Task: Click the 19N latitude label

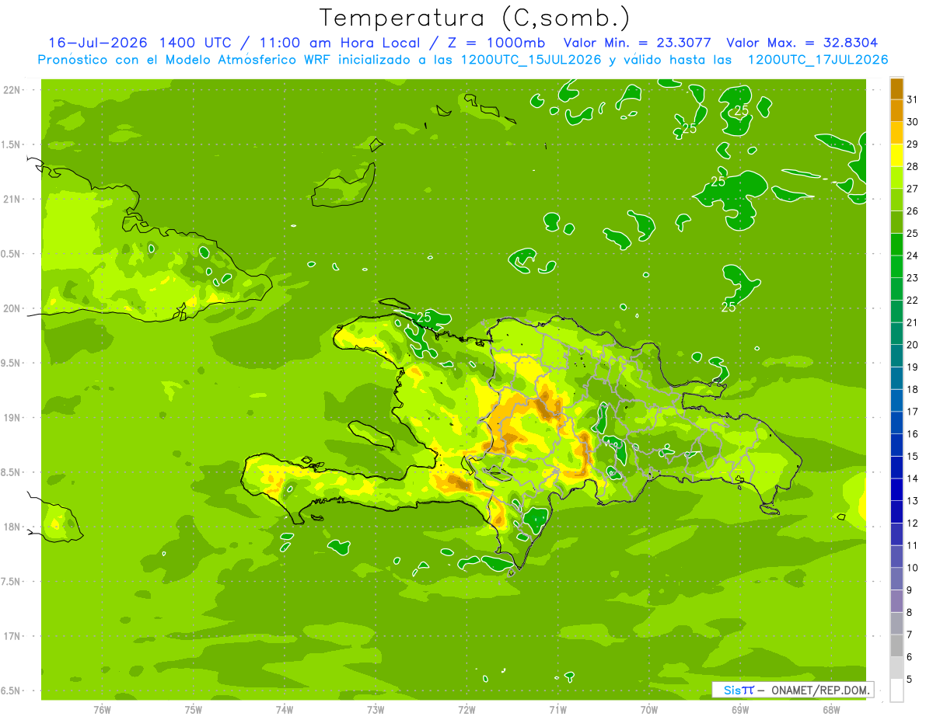Action: point(13,418)
